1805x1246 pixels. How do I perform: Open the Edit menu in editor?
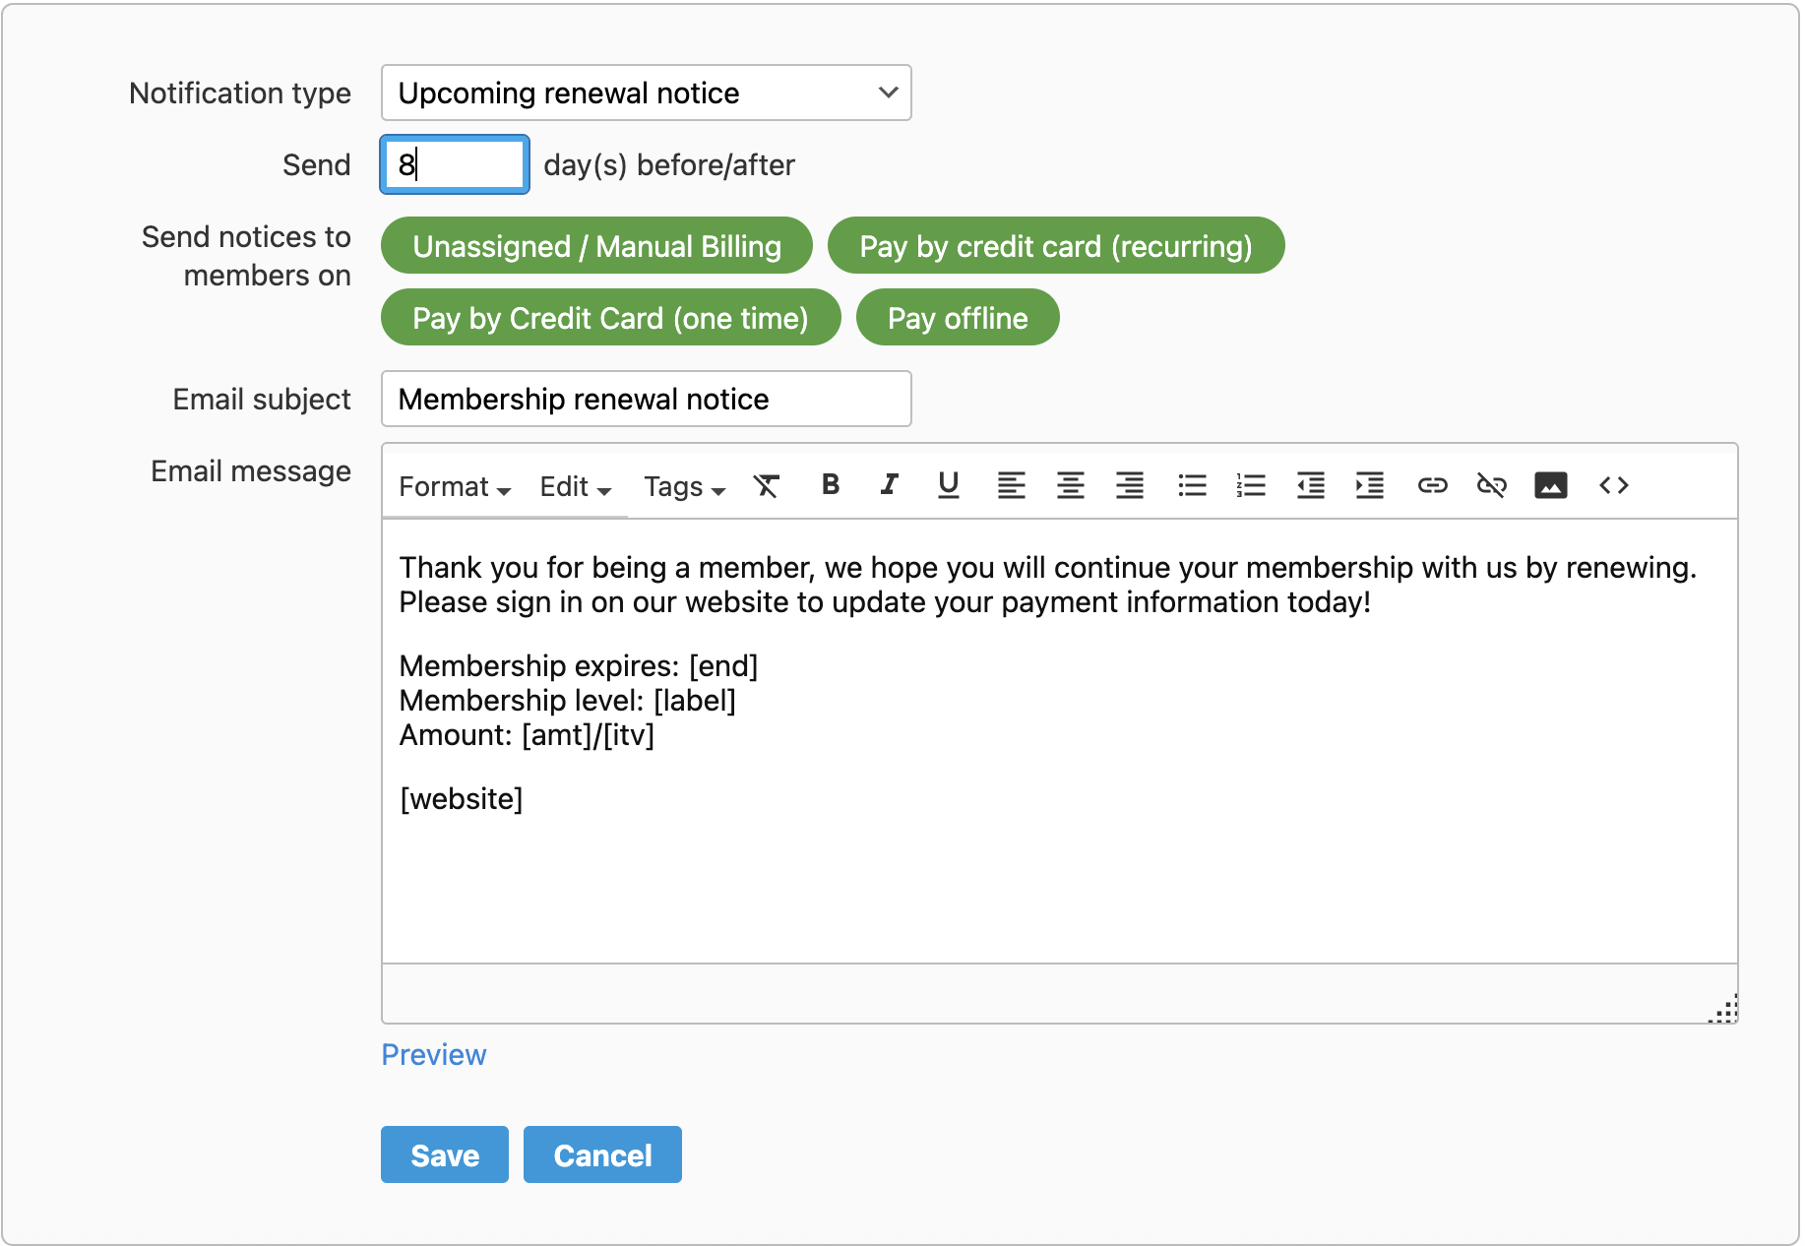click(x=575, y=487)
